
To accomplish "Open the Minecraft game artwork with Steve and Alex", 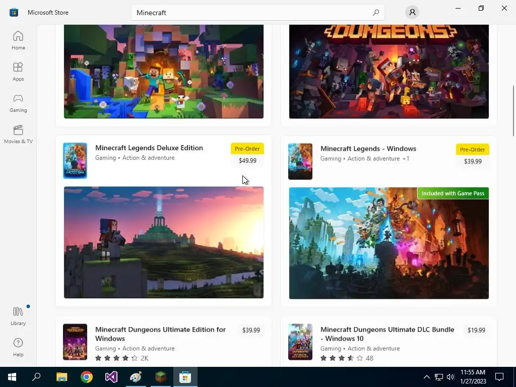I will point(164,72).
